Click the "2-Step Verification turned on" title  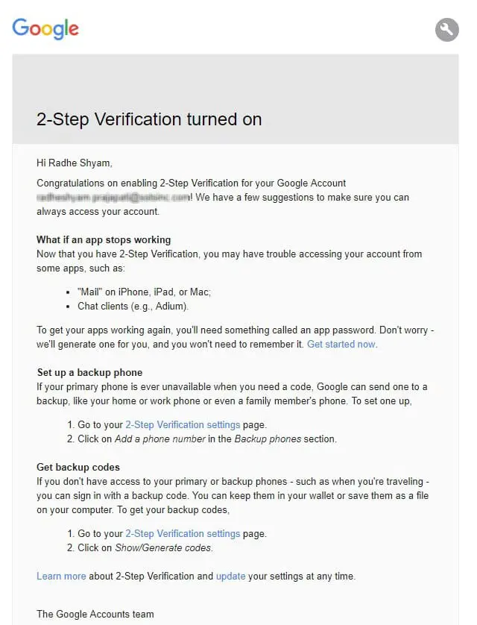149,119
